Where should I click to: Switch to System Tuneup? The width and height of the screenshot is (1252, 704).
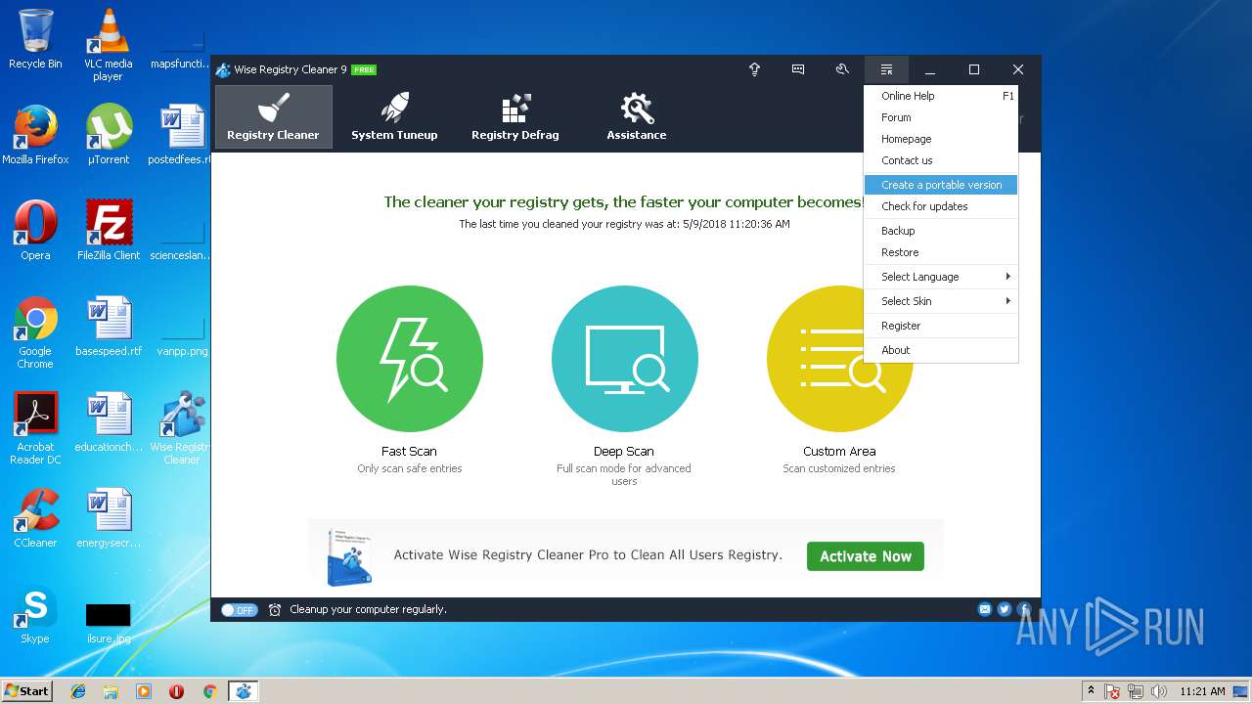[394, 116]
